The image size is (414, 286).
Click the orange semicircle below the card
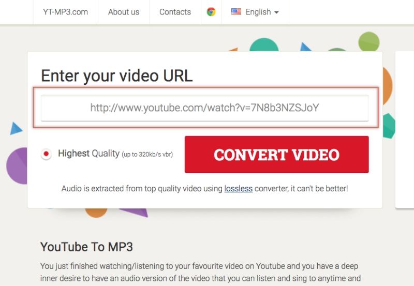pos(96,213)
